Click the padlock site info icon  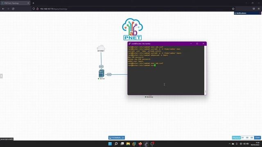[x=37, y=9]
